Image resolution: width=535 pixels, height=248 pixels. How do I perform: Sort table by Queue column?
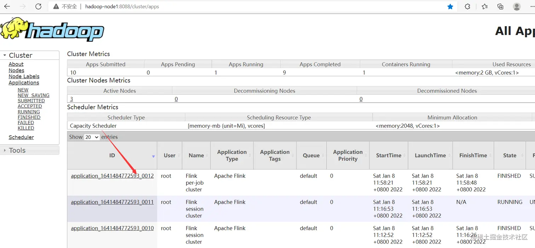coord(311,155)
